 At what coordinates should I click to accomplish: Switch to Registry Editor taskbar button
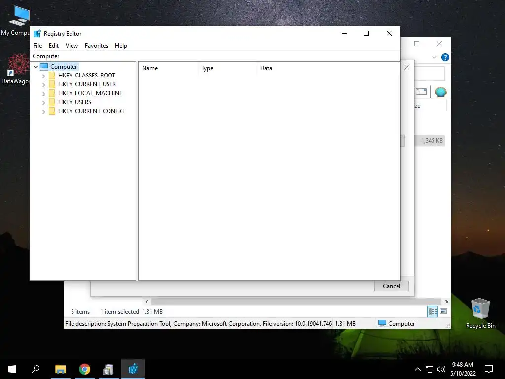(x=133, y=369)
